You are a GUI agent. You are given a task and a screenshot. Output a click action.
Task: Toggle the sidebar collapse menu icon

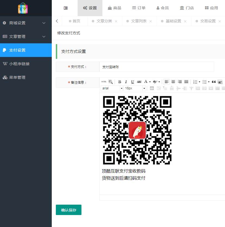pos(66,8)
